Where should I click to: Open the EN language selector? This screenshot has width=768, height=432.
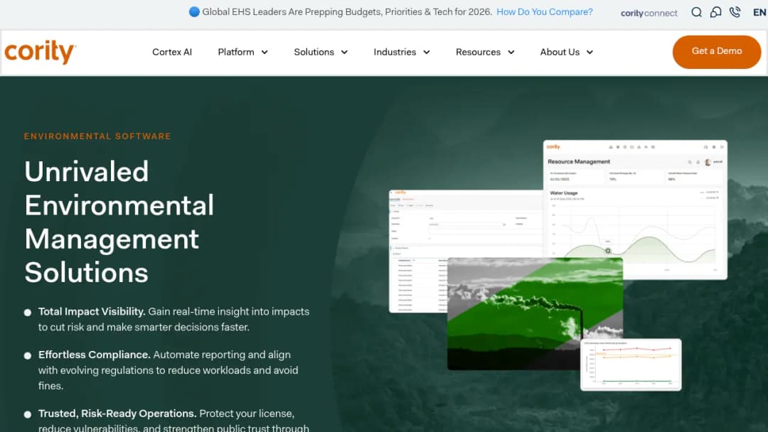759,13
